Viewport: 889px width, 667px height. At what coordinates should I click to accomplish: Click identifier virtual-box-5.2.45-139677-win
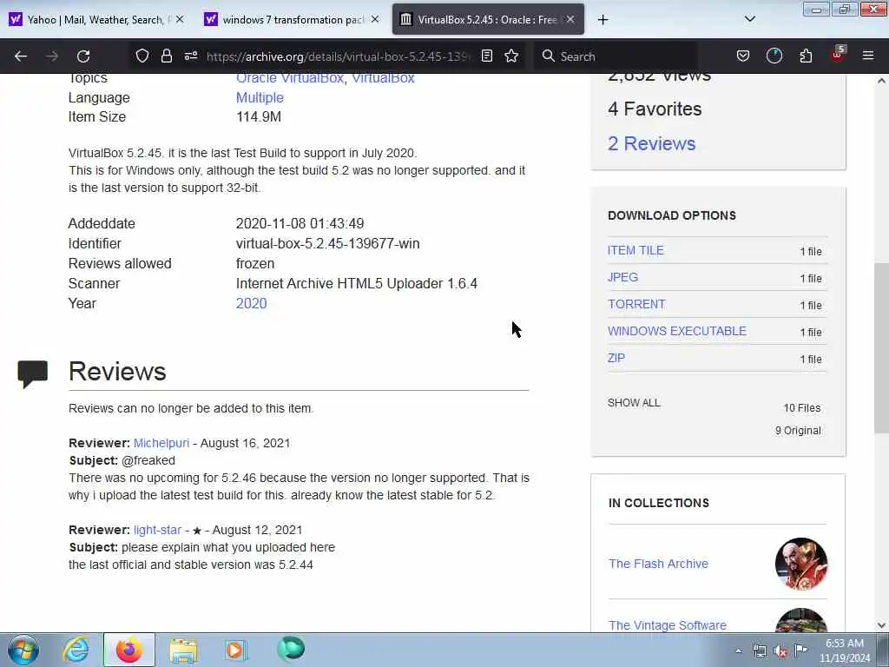(327, 243)
